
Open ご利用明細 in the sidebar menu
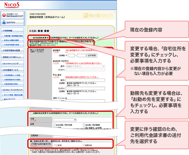12,30
